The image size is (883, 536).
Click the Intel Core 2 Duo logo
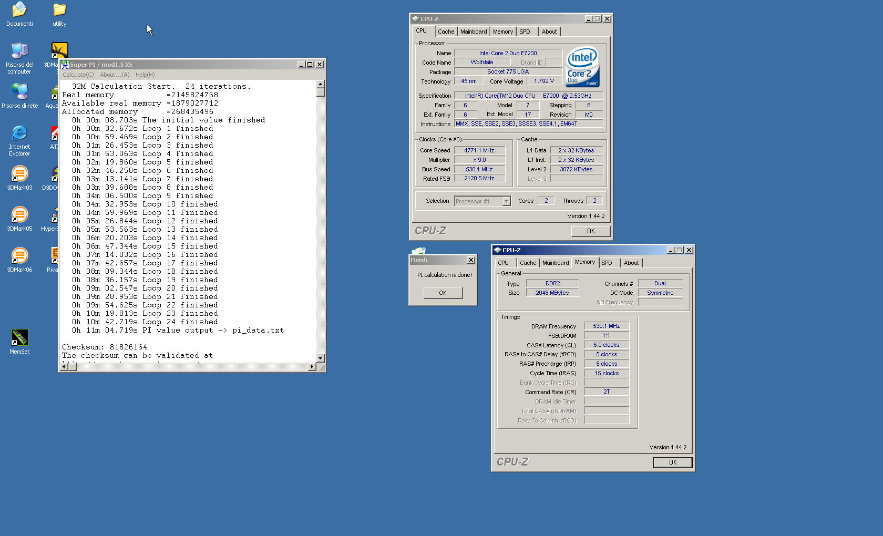pyautogui.click(x=582, y=67)
